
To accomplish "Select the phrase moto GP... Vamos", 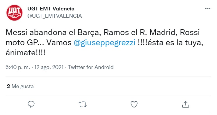I will [39, 43].
